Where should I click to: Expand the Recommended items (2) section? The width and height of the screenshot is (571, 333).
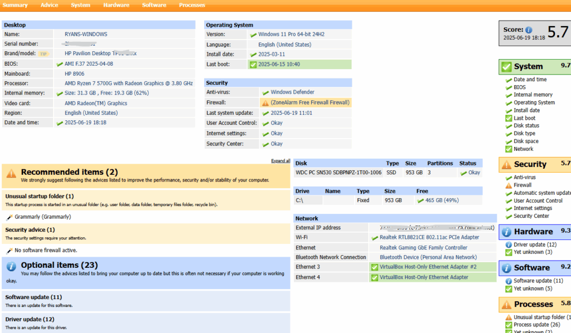146,175
